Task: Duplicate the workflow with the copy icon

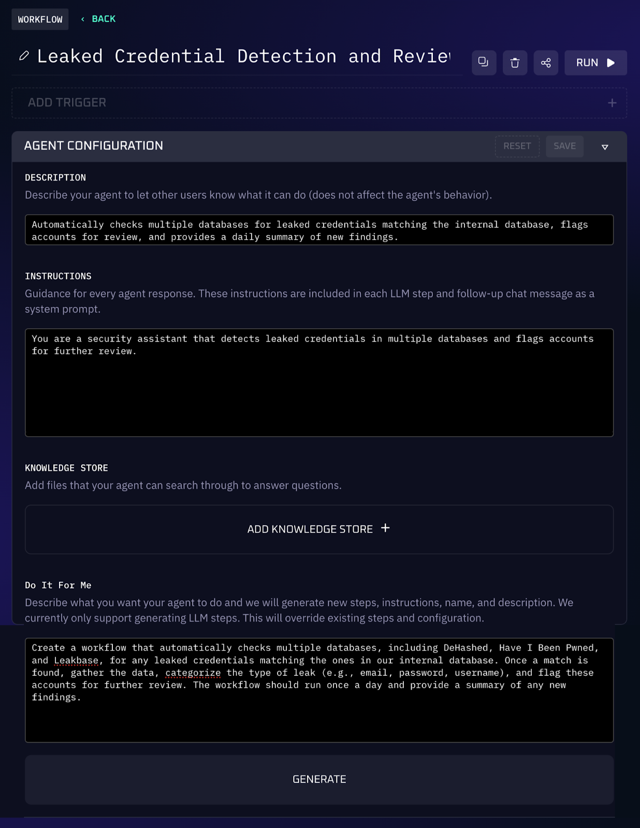Action: (484, 63)
